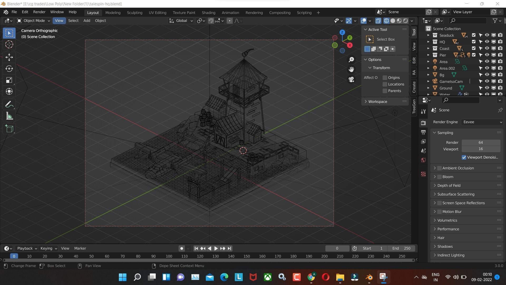Open the File menu
The height and width of the screenshot is (285, 506).
(14, 12)
